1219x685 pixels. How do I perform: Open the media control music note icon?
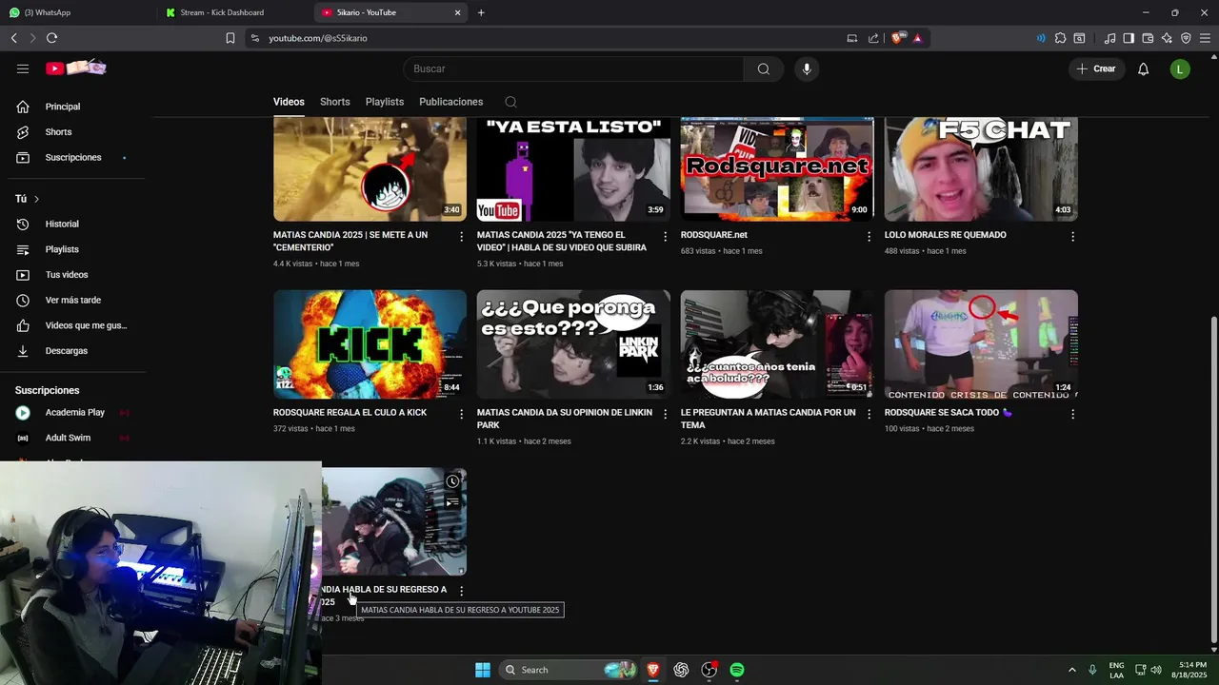point(1109,38)
